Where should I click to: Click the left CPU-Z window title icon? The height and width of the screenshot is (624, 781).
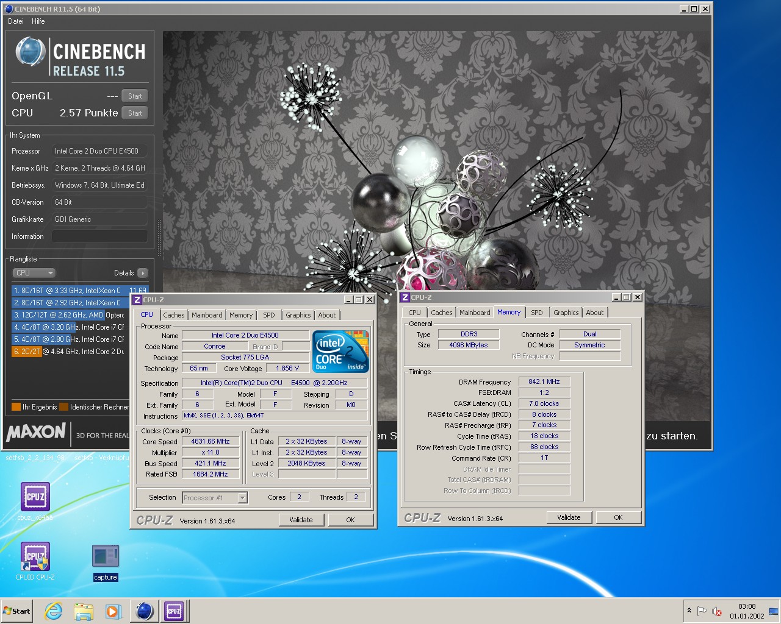click(137, 299)
